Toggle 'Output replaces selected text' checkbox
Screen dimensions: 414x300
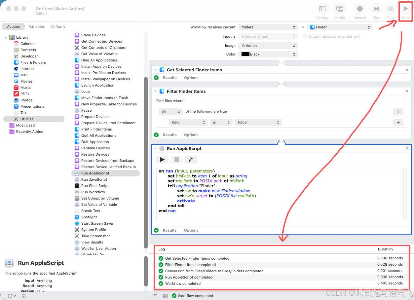click(305, 36)
